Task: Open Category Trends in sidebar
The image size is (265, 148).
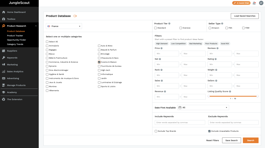Action: 15,44
